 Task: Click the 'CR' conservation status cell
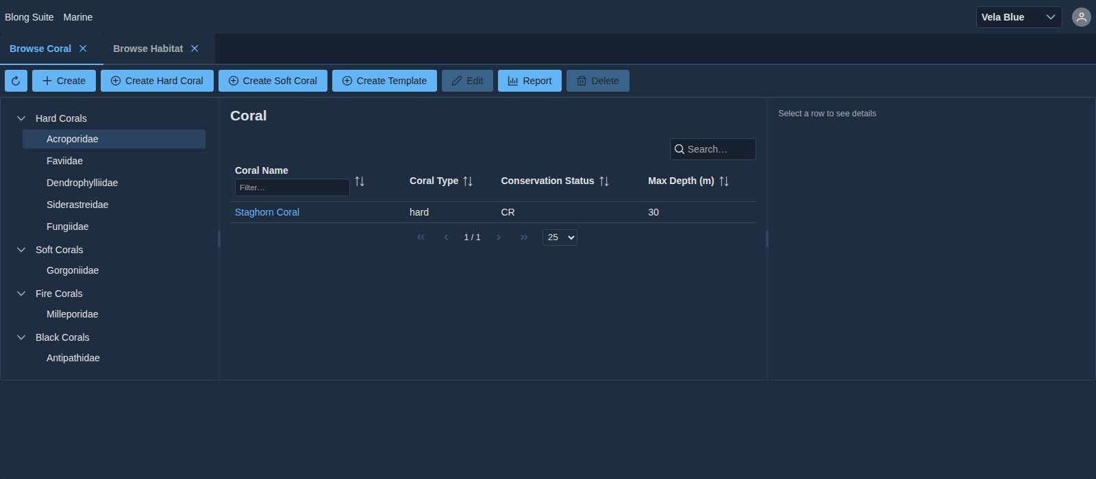tap(508, 212)
